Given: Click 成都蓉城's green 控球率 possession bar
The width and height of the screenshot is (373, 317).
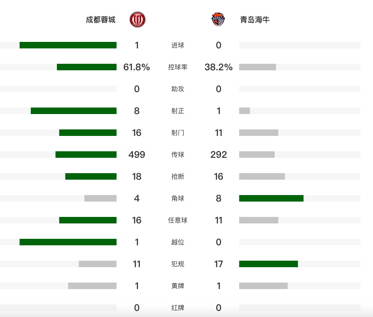Looking at the screenshot, I should click(87, 67).
